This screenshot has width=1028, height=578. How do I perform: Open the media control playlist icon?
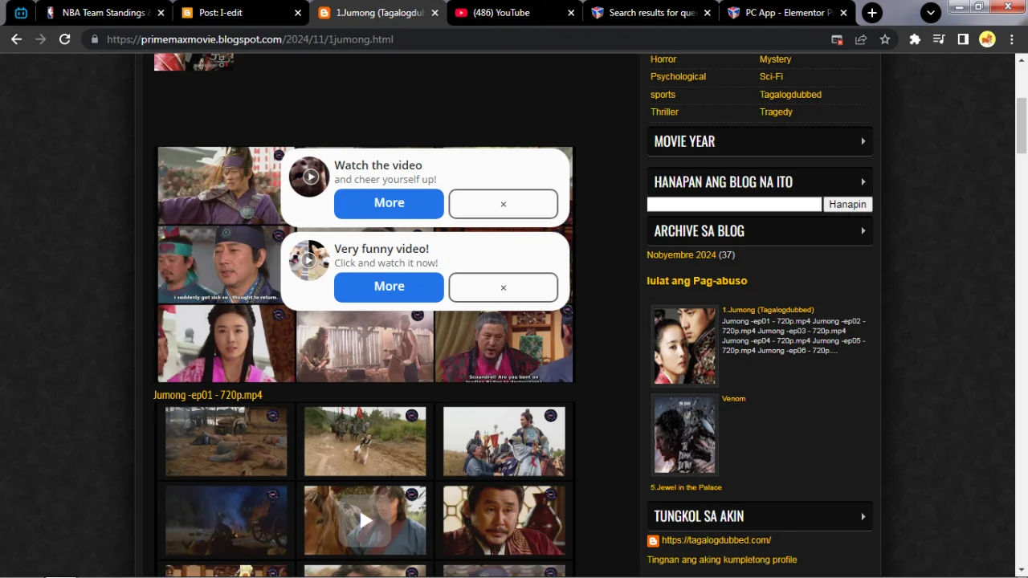point(939,39)
